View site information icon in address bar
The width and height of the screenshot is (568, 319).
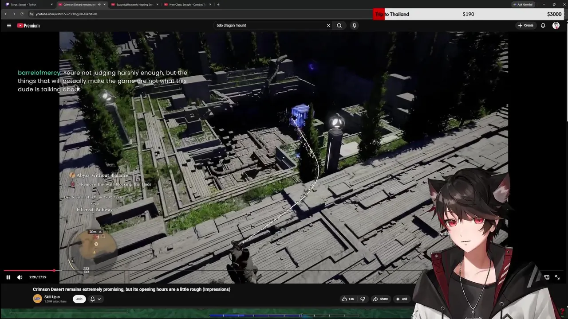point(32,14)
